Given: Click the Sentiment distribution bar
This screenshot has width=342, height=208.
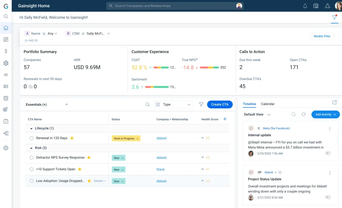Looking at the screenshot, I should click(157, 87).
